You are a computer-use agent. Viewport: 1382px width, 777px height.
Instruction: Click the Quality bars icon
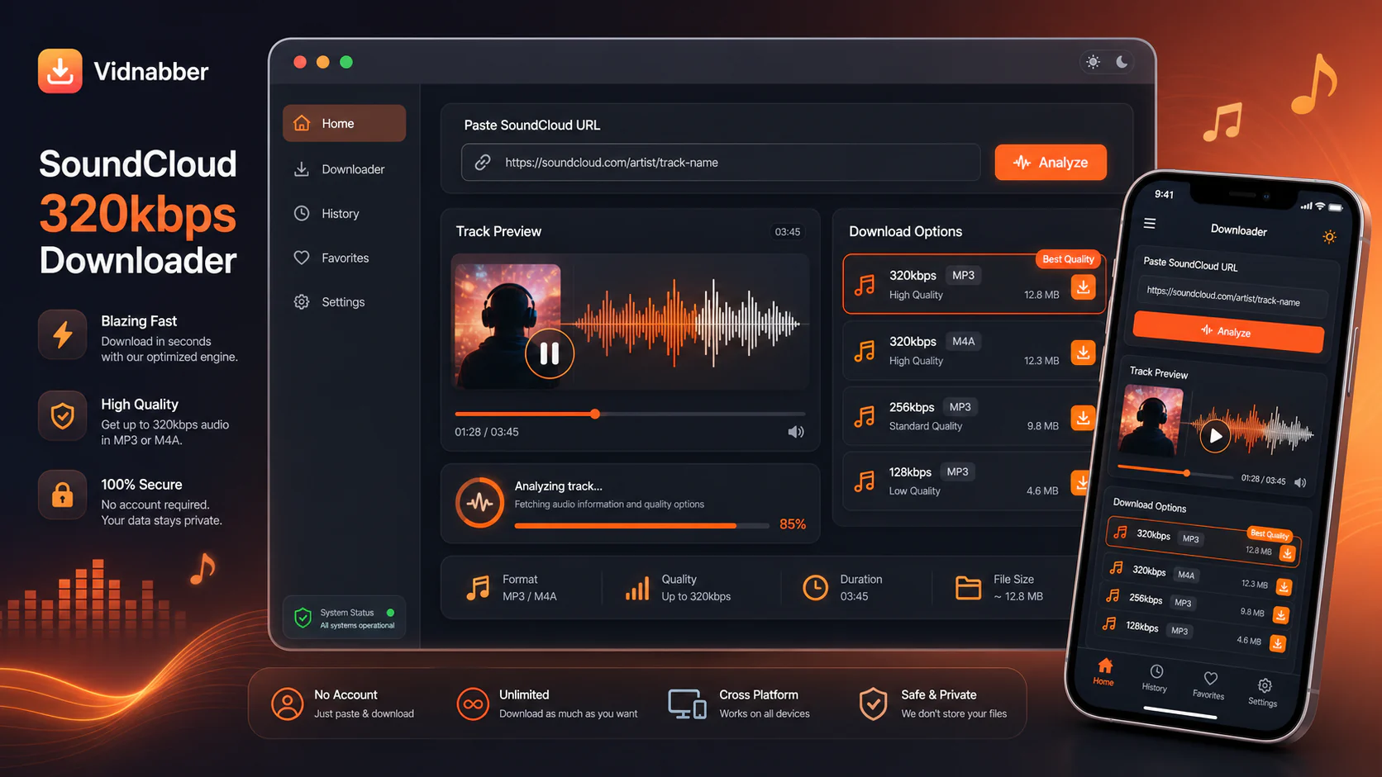coord(637,588)
